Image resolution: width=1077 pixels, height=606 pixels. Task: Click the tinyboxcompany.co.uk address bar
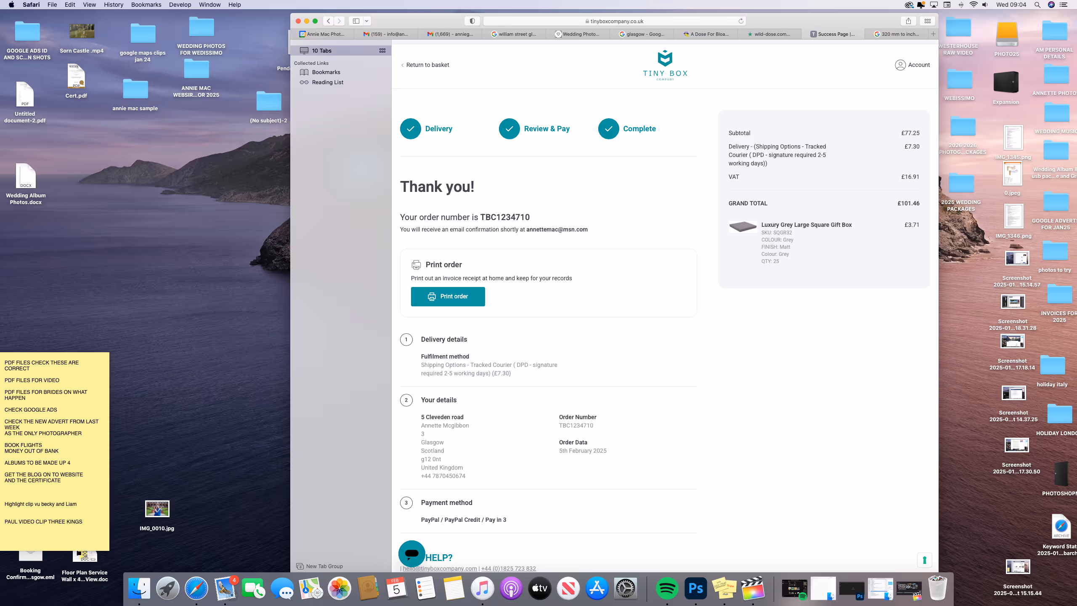pyautogui.click(x=614, y=21)
